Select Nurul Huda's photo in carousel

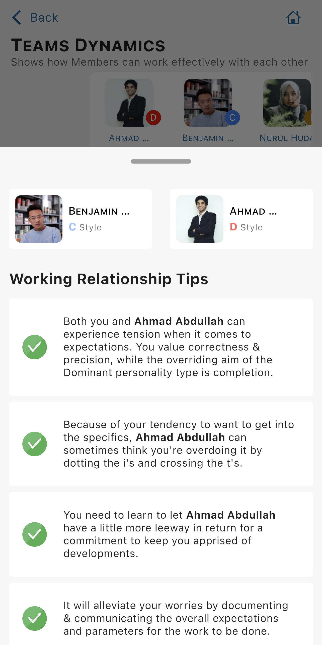coord(287,103)
